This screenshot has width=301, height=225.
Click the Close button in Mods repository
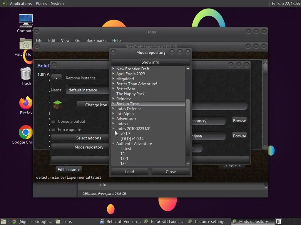(x=171, y=172)
